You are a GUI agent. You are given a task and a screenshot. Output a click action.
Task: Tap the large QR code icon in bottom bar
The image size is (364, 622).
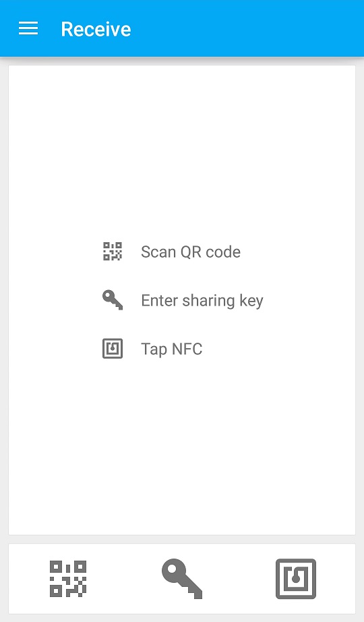coord(68,579)
